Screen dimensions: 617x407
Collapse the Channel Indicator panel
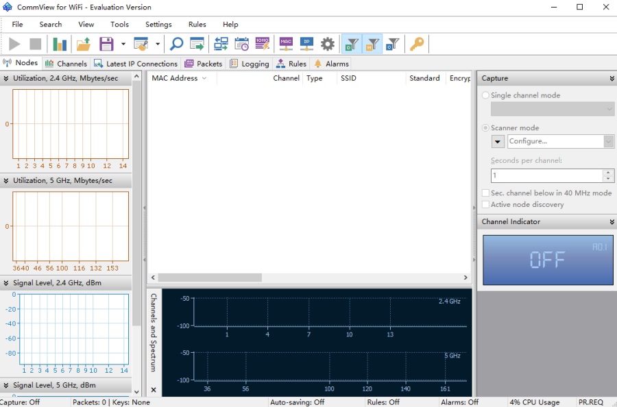pos(612,222)
